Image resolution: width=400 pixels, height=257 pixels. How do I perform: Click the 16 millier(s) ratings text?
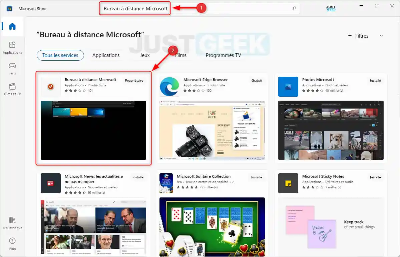[96, 192]
